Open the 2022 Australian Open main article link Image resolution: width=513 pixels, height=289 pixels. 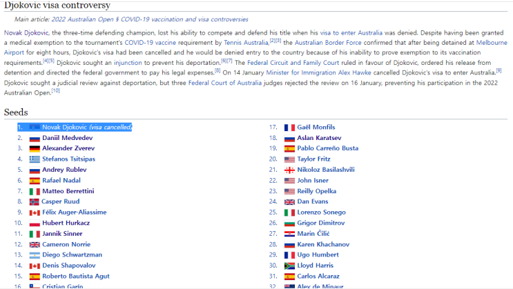click(x=150, y=19)
